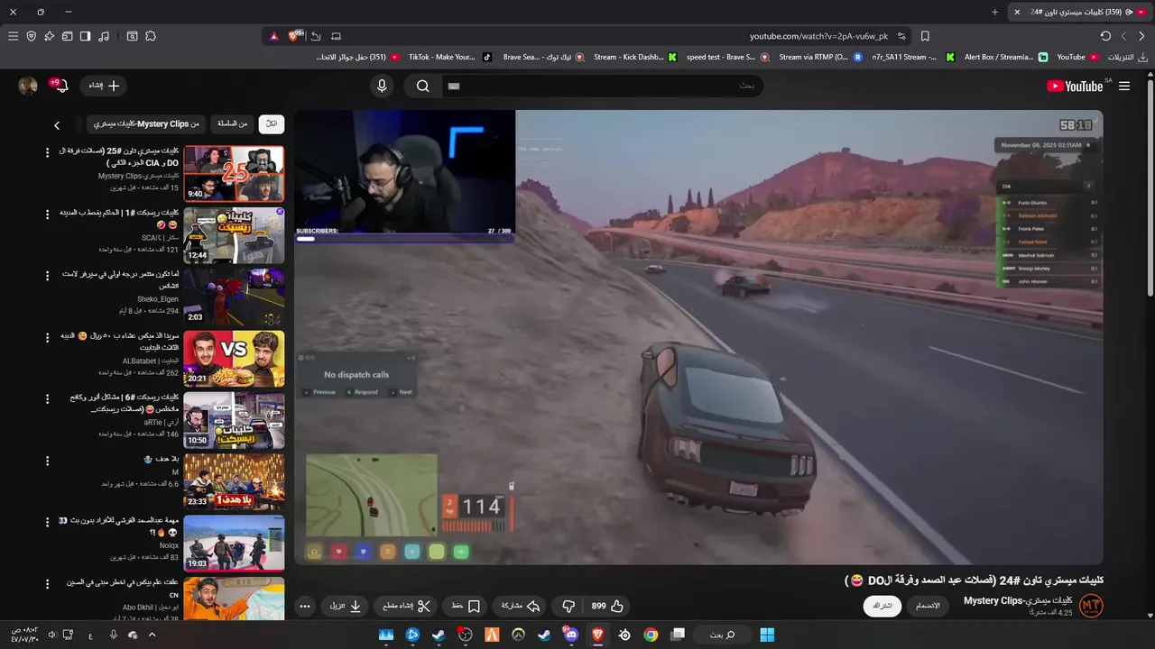
Task: Open the 20:21 VS food challenge thumbnail
Action: [x=234, y=359]
